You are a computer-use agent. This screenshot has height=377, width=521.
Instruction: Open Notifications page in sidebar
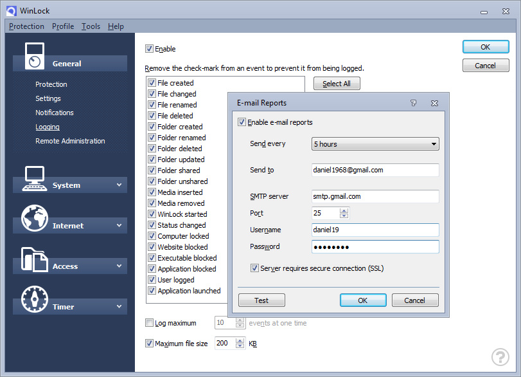tap(55, 113)
